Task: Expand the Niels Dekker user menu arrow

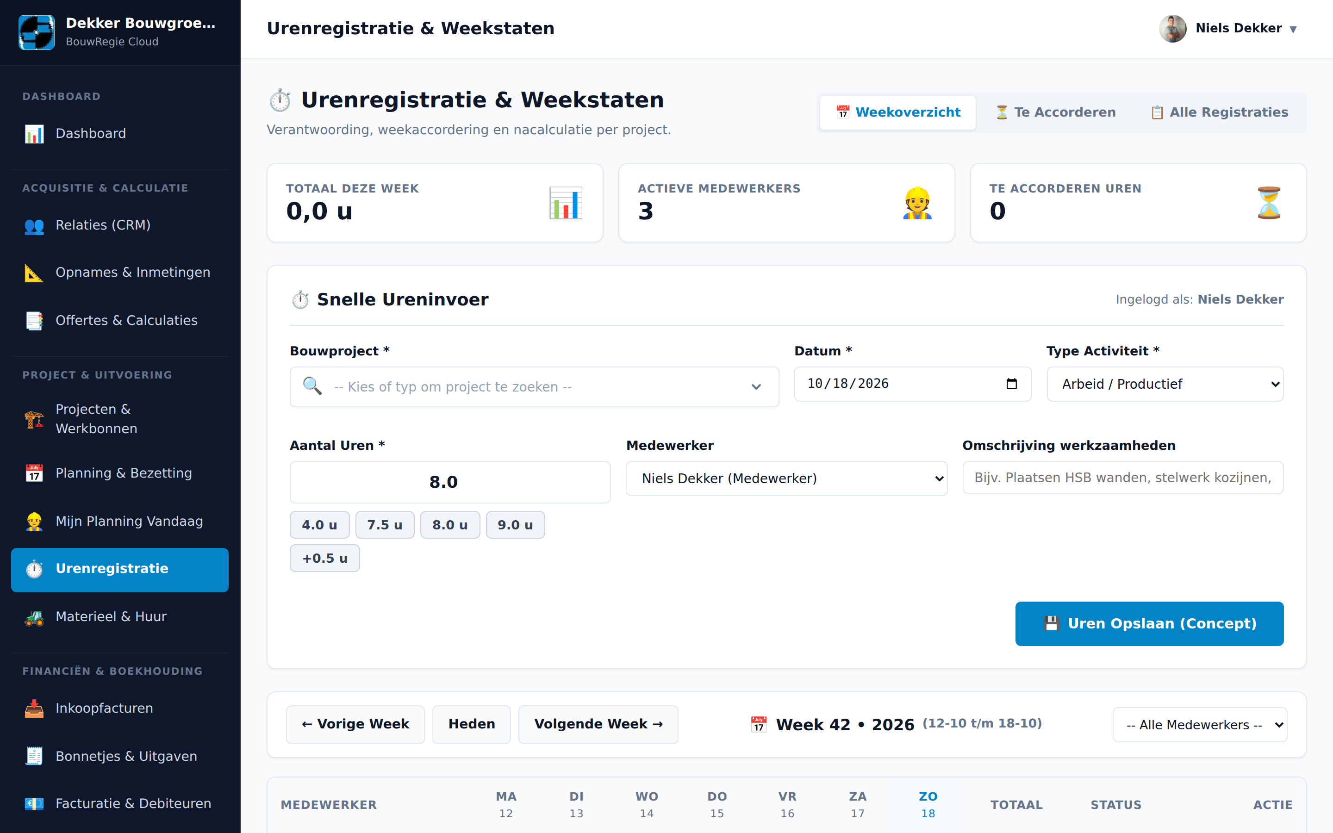Action: pos(1293,29)
